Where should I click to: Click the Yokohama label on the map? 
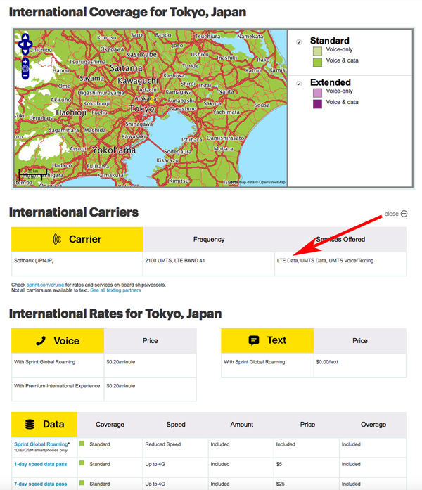coord(114,150)
